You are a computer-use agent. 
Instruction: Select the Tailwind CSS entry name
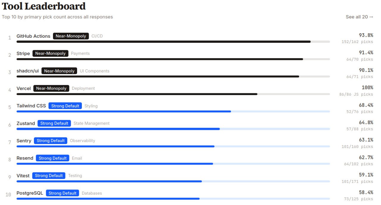(31, 106)
